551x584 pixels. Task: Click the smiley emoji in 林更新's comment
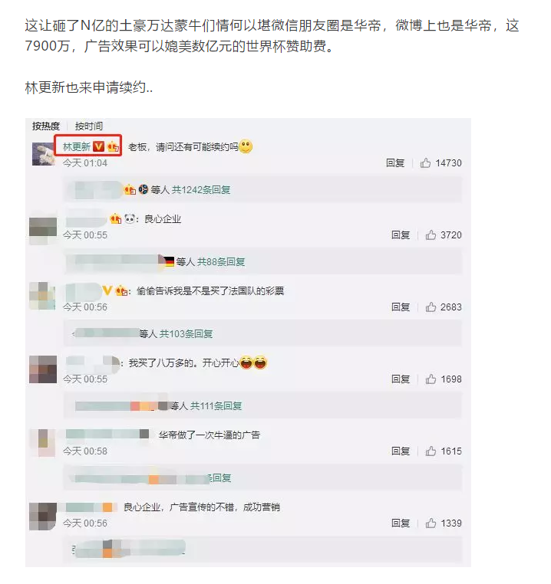point(246,146)
